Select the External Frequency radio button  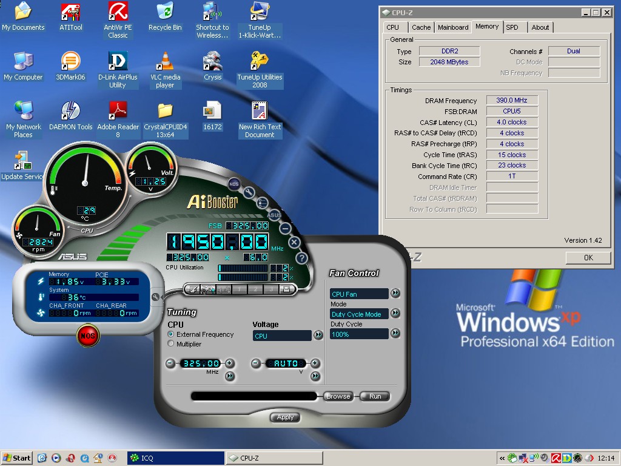pos(170,334)
